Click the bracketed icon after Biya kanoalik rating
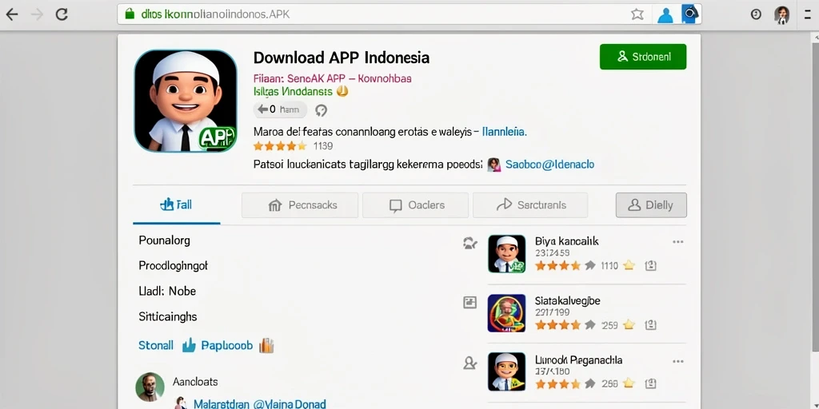819x409 pixels. [x=650, y=265]
